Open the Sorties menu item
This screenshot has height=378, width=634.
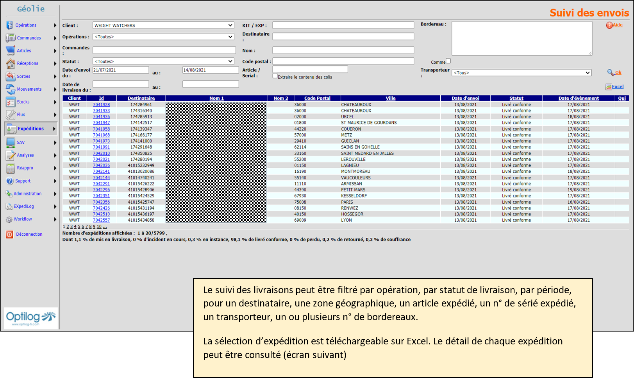point(23,76)
